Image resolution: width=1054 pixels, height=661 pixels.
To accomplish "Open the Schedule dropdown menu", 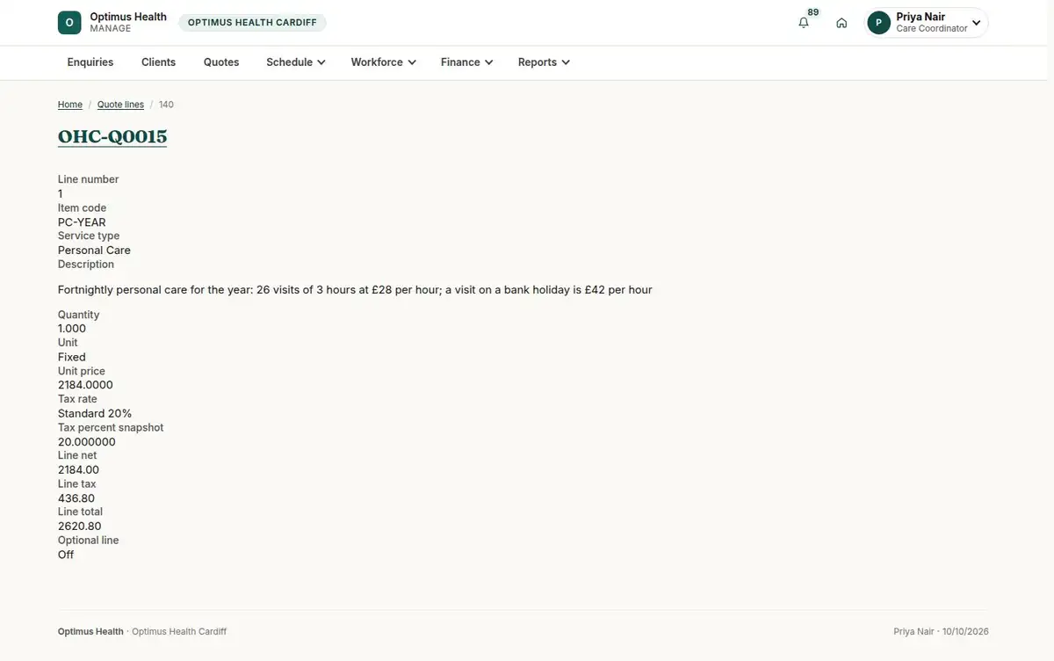I will click(296, 62).
